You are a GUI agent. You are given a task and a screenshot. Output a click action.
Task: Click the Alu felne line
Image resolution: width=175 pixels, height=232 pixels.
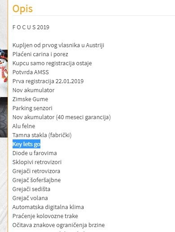[x=24, y=126]
